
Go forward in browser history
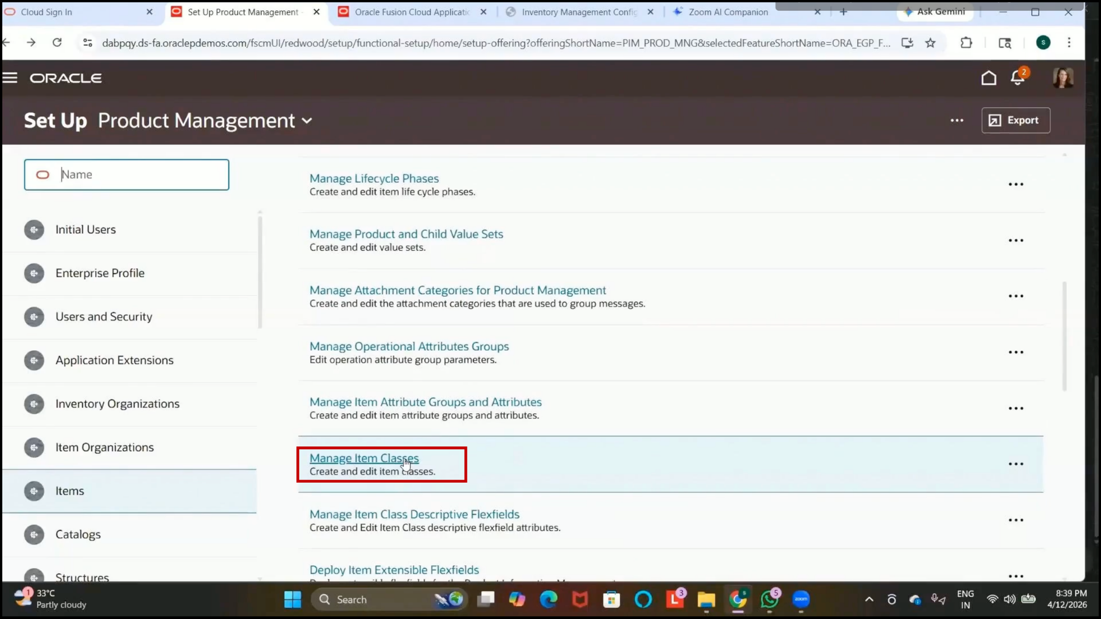(31, 42)
